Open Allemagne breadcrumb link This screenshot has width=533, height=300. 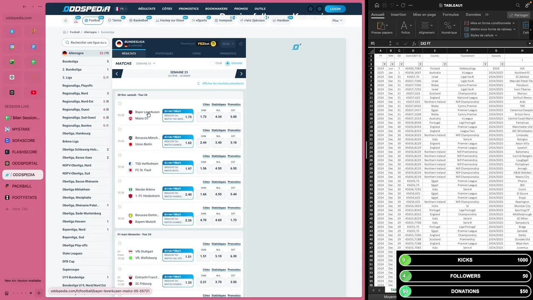(x=90, y=32)
